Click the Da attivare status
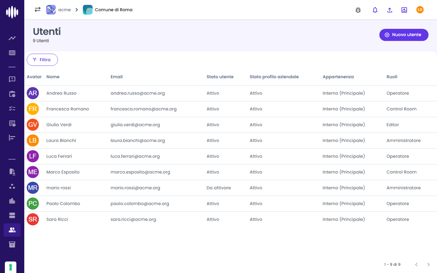This screenshot has height=273, width=437. [x=218, y=188]
